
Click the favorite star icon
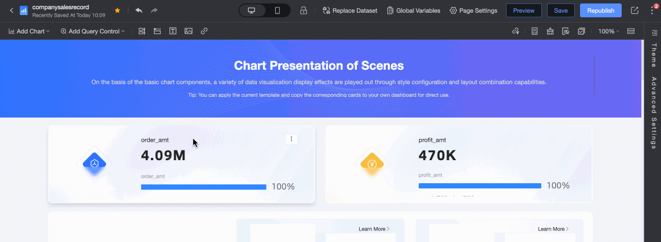coord(117,10)
